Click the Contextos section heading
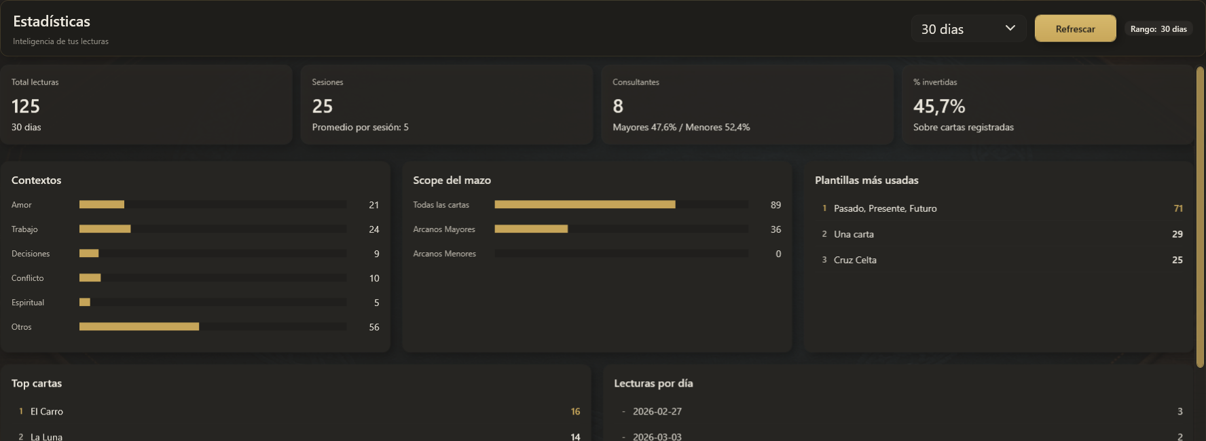 pyautogui.click(x=37, y=180)
